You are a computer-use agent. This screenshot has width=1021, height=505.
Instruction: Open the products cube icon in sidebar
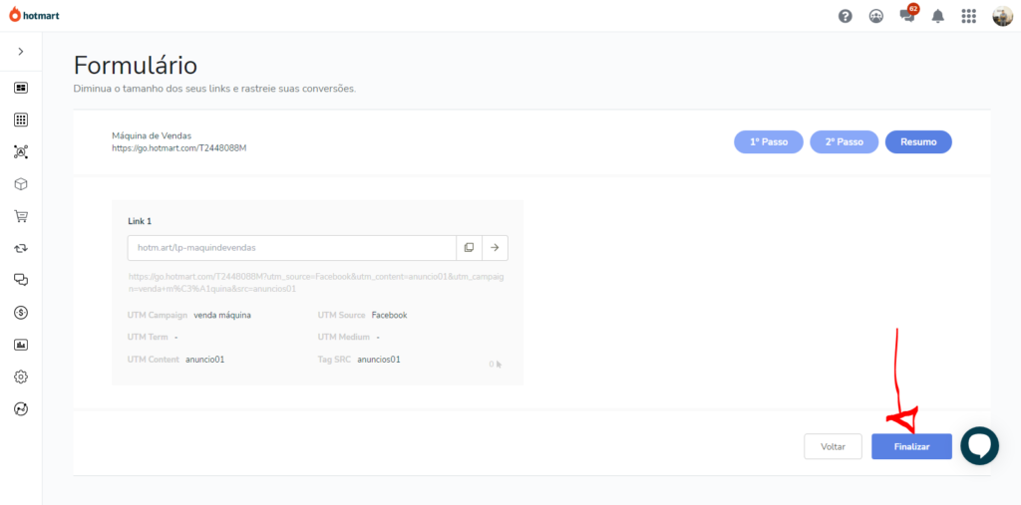tap(21, 184)
